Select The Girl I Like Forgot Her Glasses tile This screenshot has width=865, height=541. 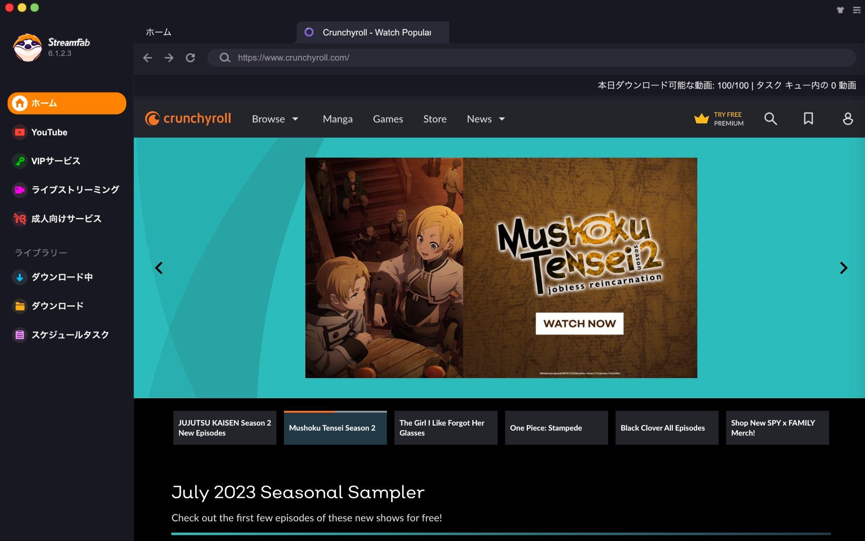(446, 428)
